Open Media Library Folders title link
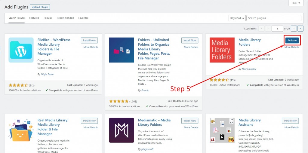Screen dimensions: 308x153 coord(249,42)
